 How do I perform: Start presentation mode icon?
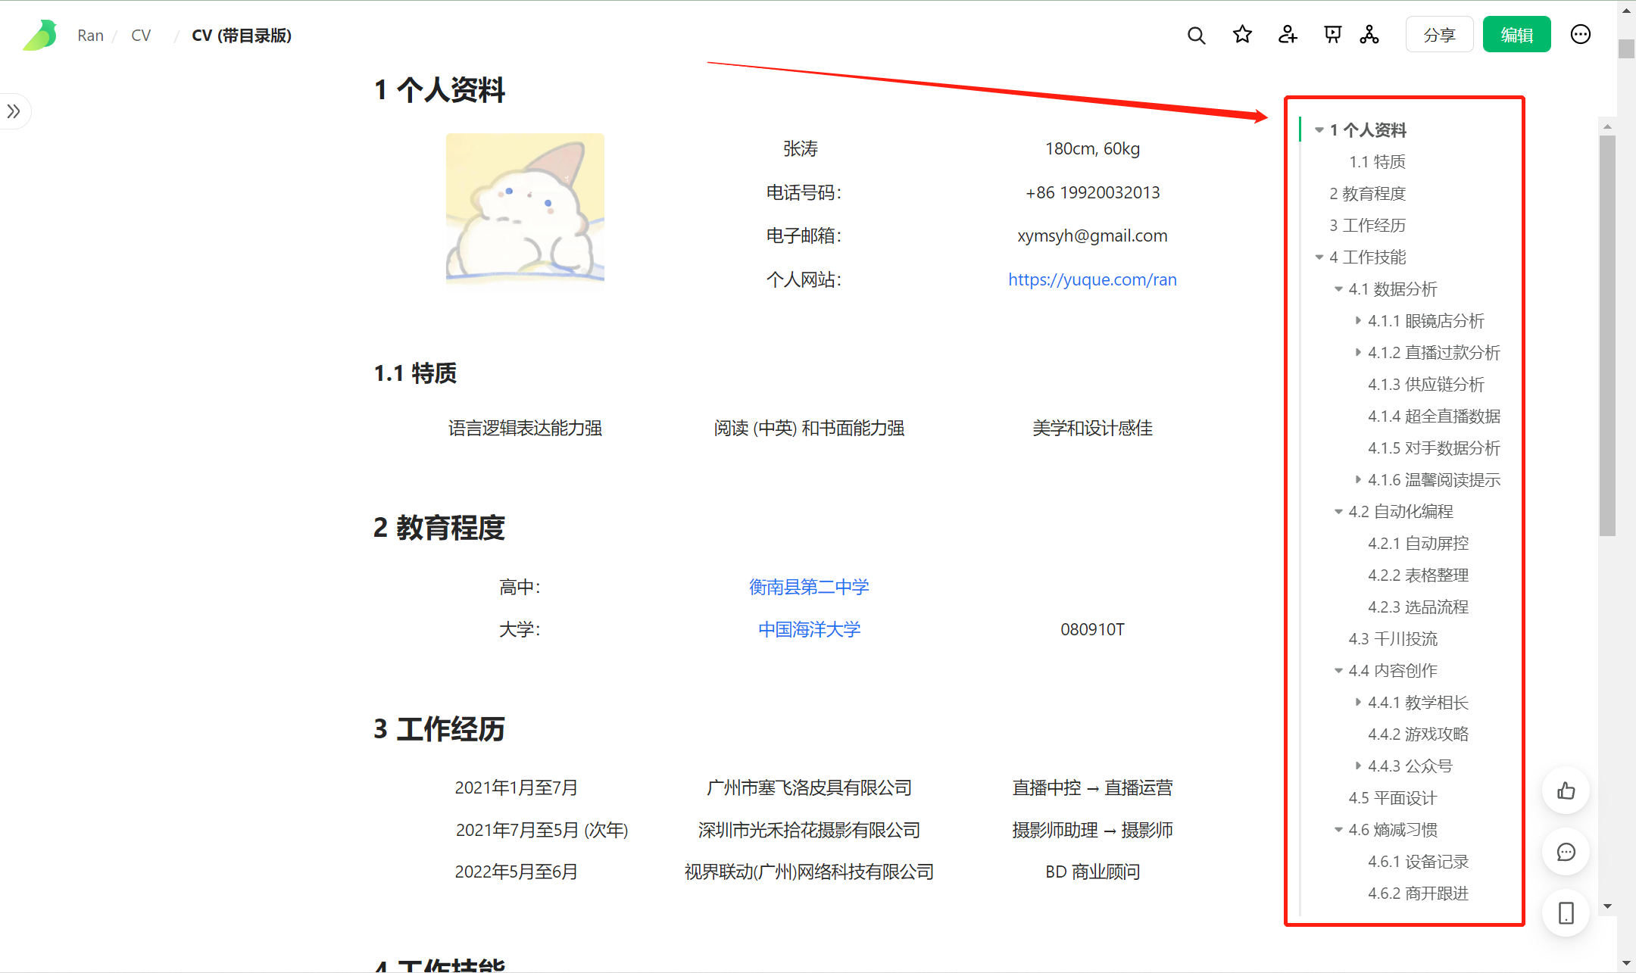click(x=1332, y=35)
